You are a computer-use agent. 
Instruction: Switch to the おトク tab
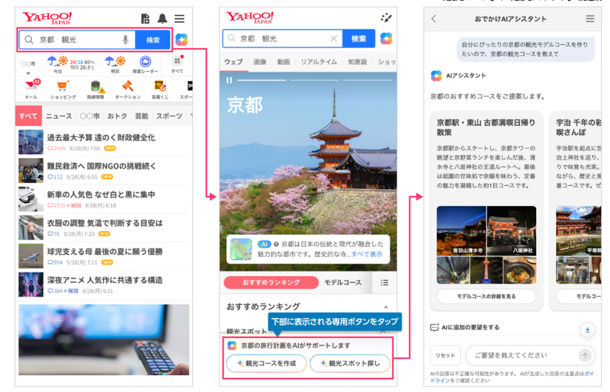click(x=117, y=116)
